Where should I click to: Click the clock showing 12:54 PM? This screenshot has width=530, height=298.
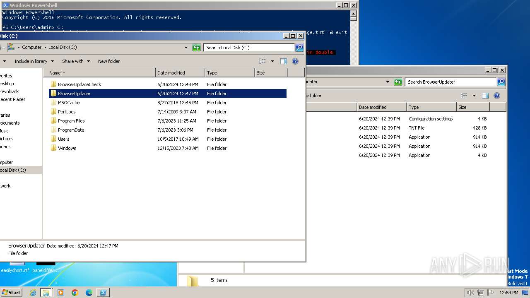pyautogui.click(x=508, y=293)
